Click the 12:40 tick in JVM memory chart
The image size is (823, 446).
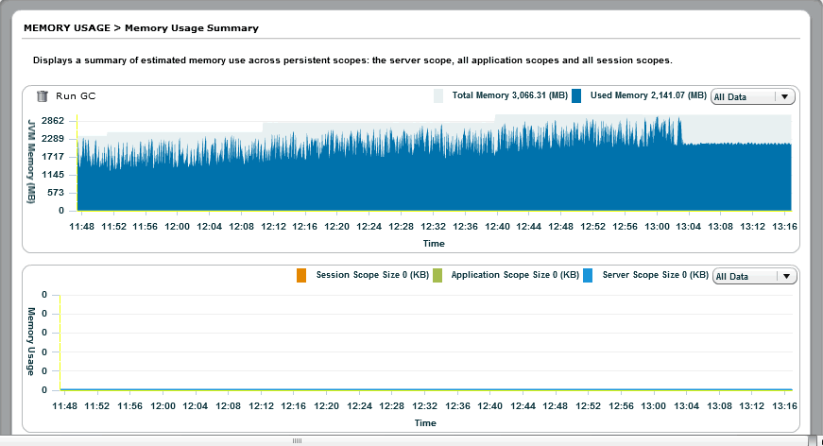tap(497, 227)
